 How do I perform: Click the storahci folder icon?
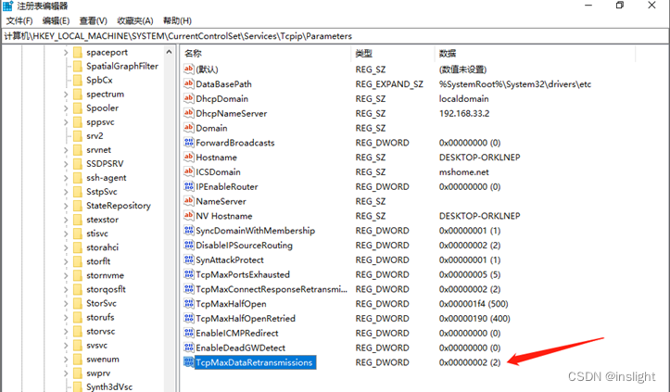[x=77, y=247]
